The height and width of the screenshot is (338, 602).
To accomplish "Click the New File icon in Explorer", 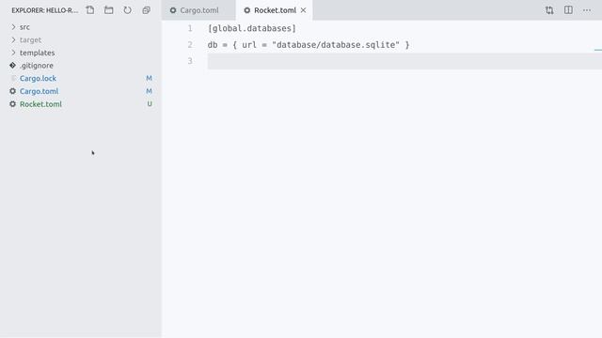I will click(x=90, y=10).
